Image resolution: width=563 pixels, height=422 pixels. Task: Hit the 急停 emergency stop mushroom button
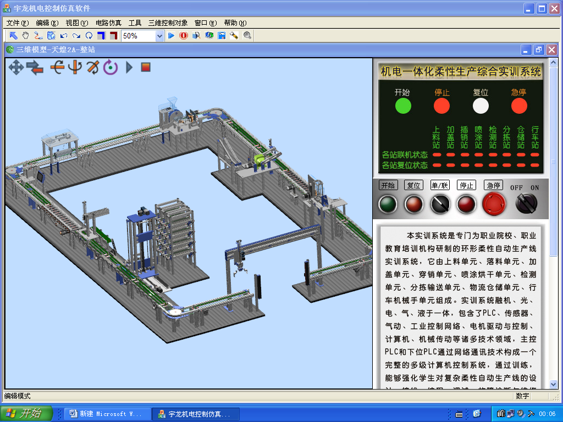(494, 203)
